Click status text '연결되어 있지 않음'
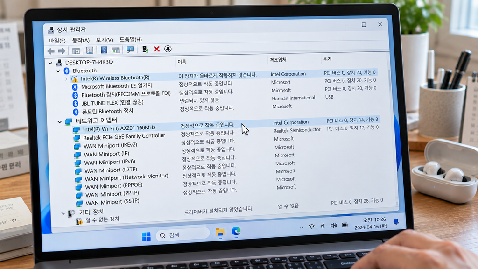The height and width of the screenshot is (269, 478). pyautogui.click(x=199, y=100)
